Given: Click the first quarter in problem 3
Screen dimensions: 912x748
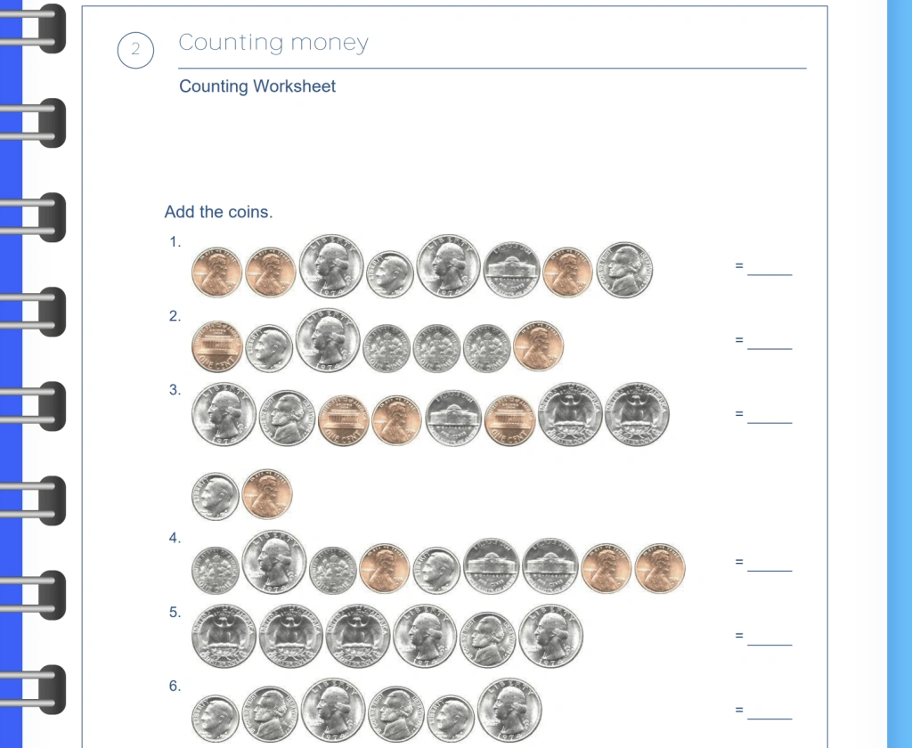Looking at the screenshot, I should tap(224, 415).
